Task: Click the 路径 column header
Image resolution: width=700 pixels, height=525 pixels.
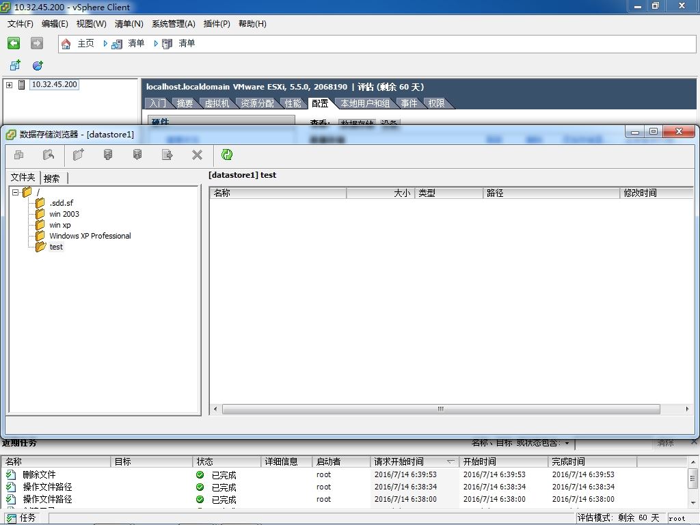Action: point(552,193)
